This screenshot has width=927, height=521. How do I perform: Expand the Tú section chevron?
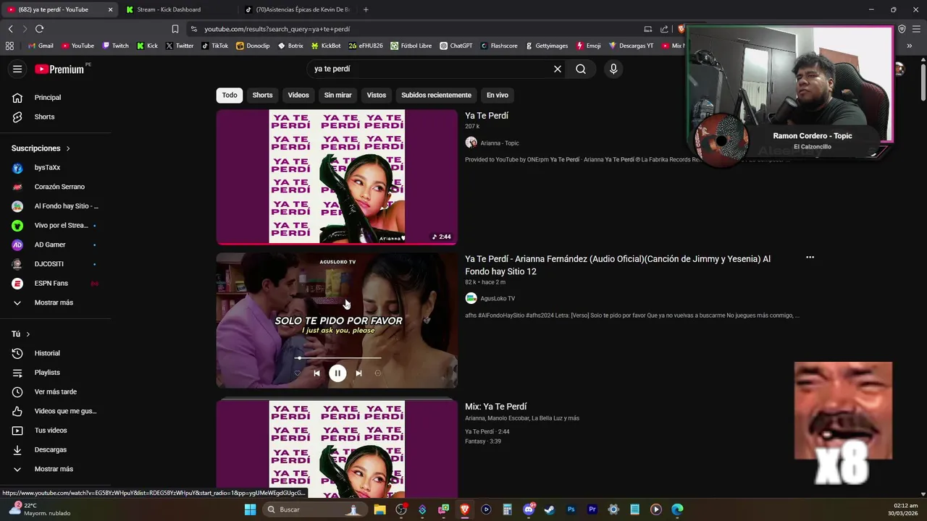[x=28, y=334]
